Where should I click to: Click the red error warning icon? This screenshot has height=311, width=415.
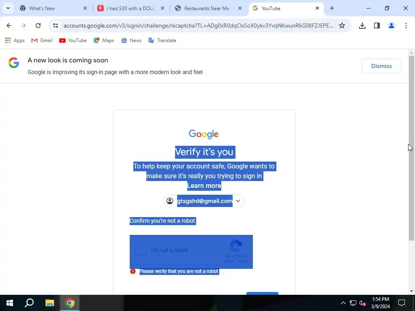pyautogui.click(x=133, y=271)
